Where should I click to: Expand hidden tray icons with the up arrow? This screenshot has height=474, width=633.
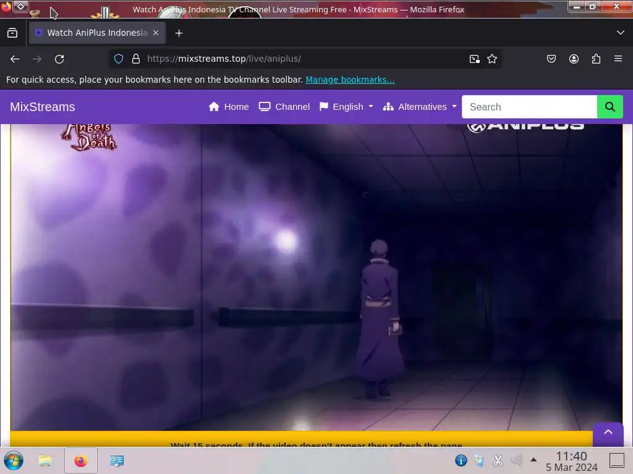coord(533,459)
